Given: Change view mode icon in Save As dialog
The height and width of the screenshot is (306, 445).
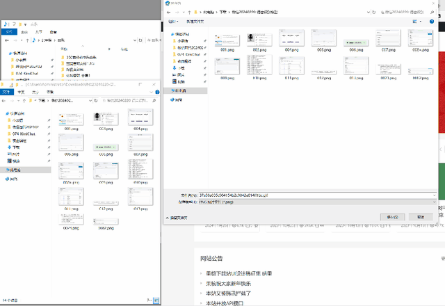Looking at the screenshot, I should (x=414, y=22).
